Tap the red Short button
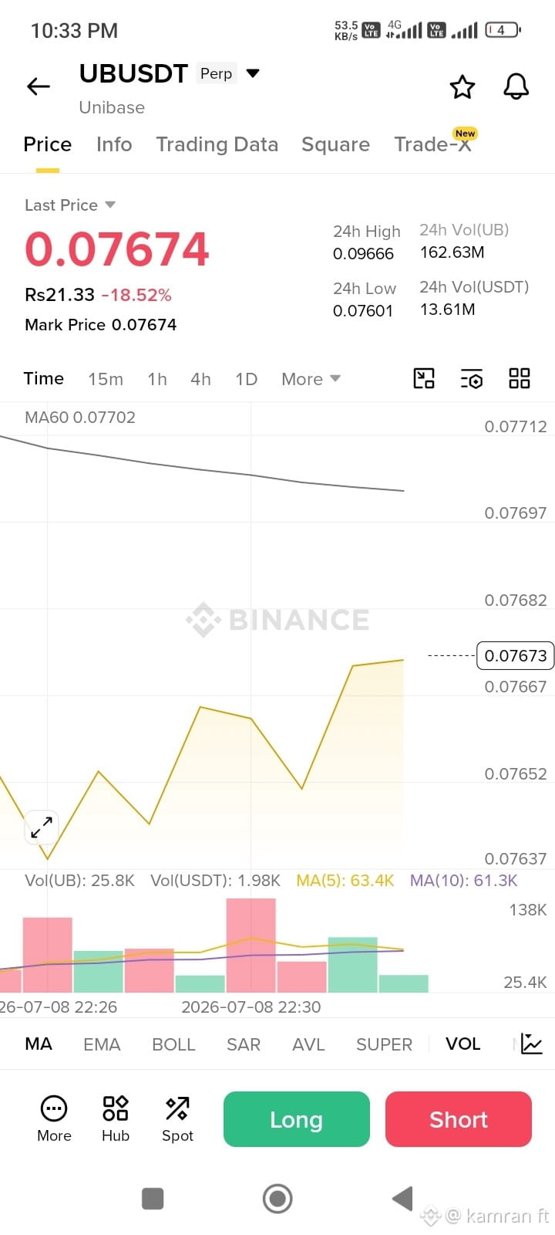 pos(459,1119)
